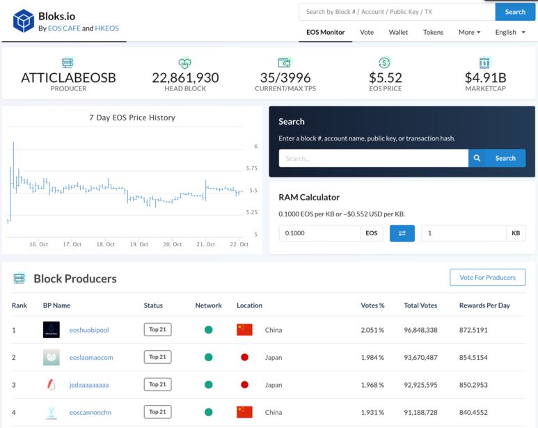Open the HKEOS link
The image size is (538, 428).
tap(106, 28)
